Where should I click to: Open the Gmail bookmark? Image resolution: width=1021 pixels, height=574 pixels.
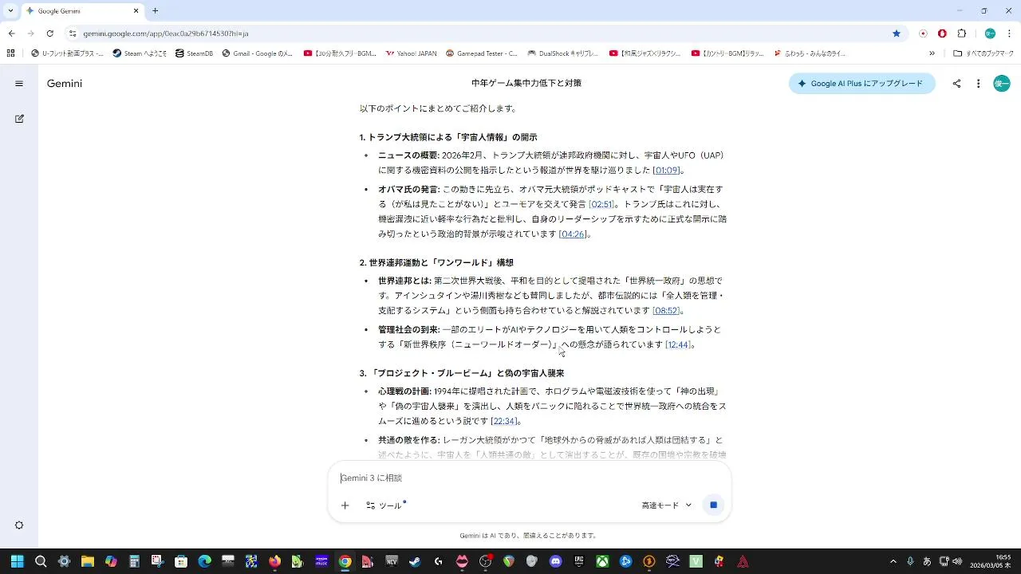click(257, 53)
